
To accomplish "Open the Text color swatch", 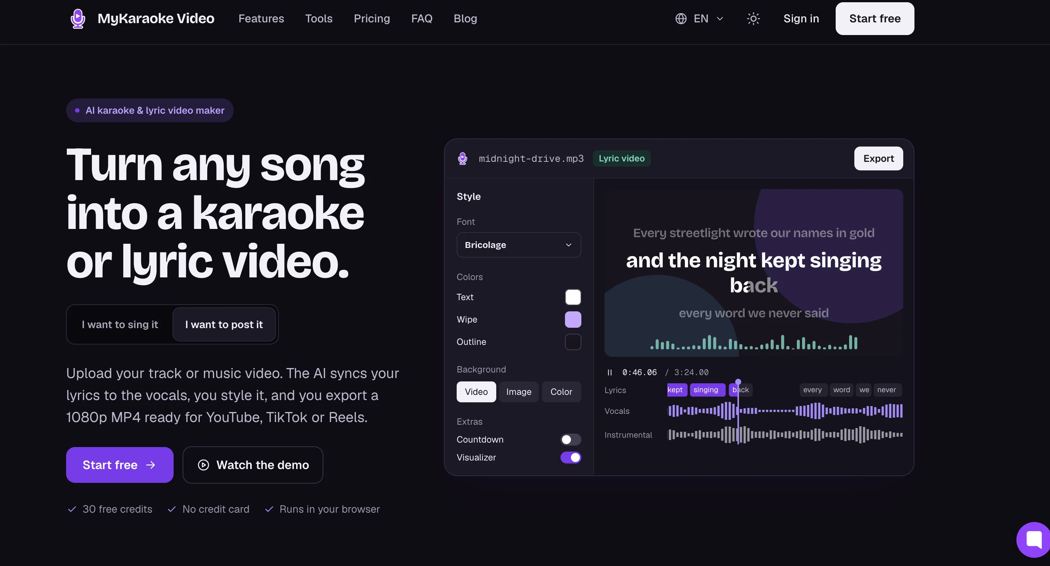I will click(573, 297).
